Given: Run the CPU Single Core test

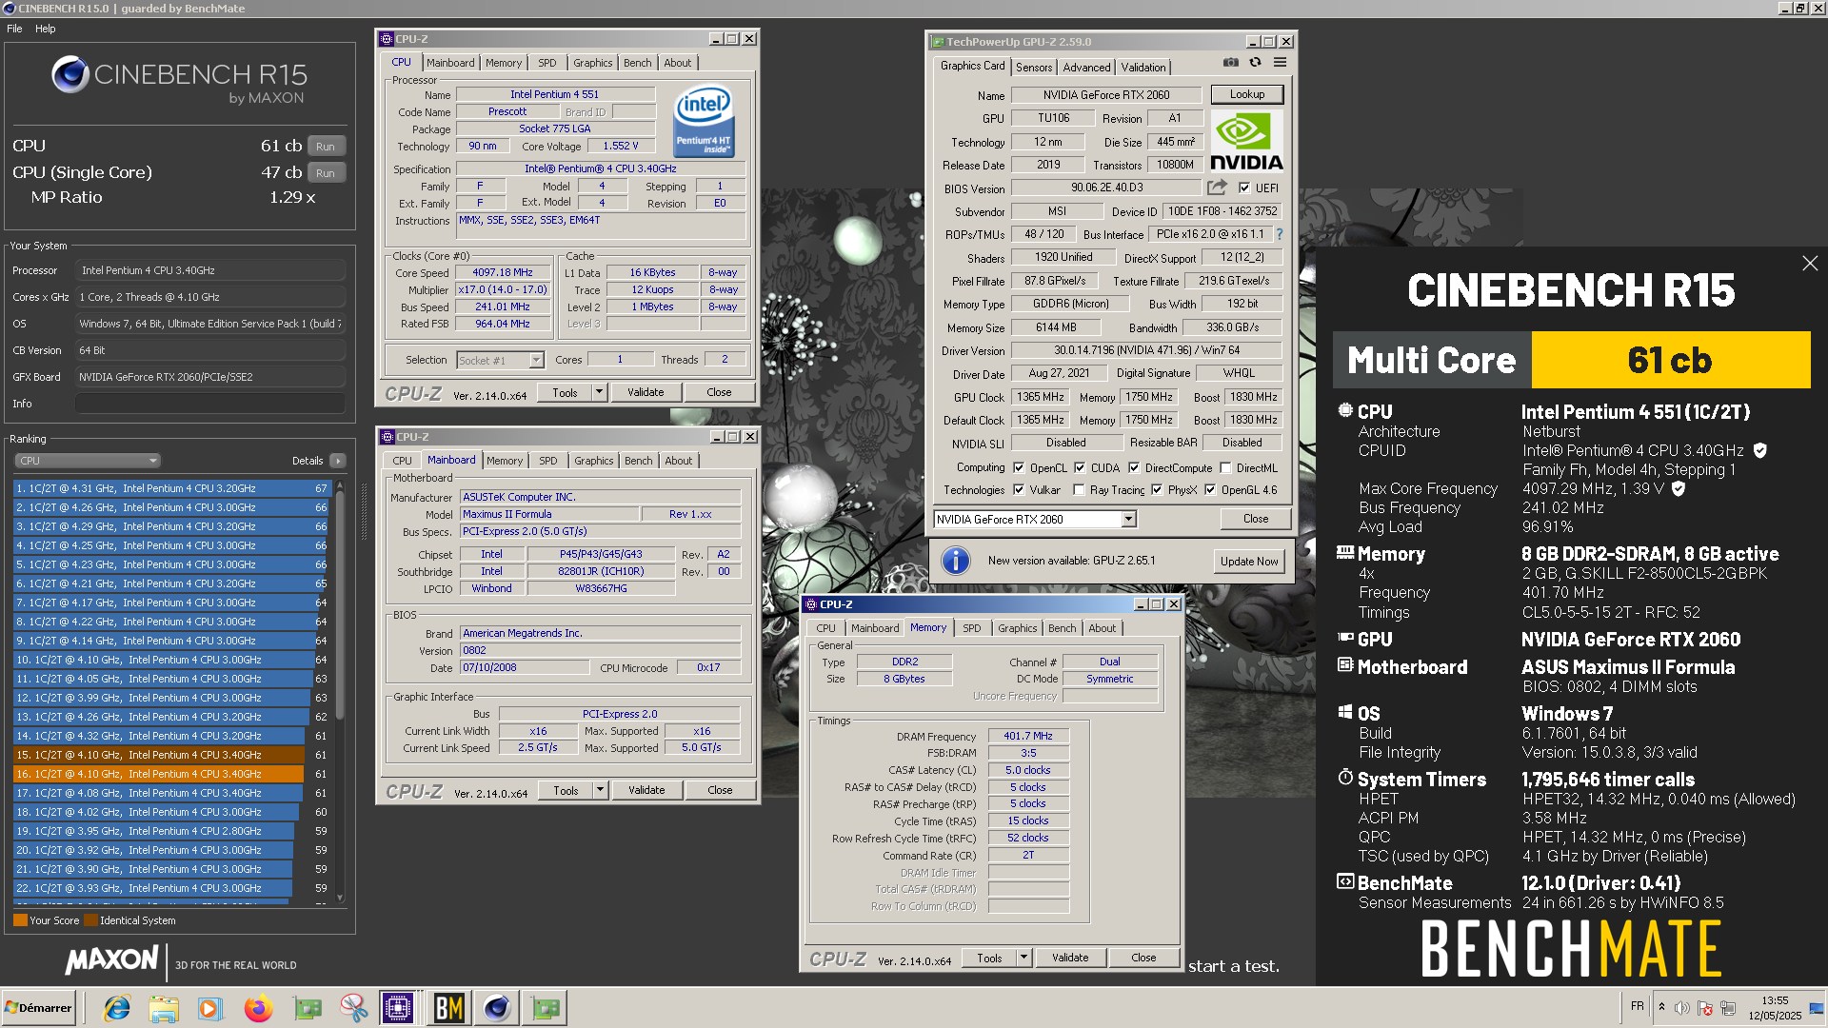Looking at the screenshot, I should pos(326,173).
